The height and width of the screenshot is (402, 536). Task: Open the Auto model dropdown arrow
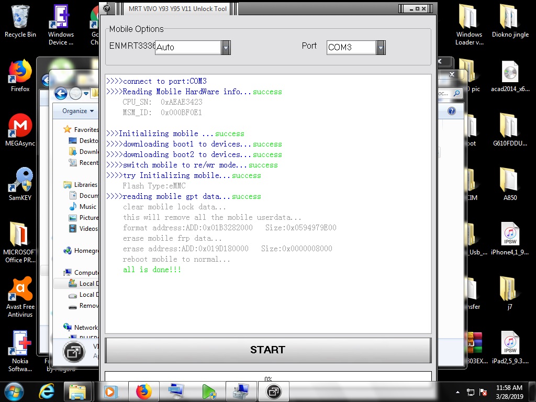coord(226,48)
